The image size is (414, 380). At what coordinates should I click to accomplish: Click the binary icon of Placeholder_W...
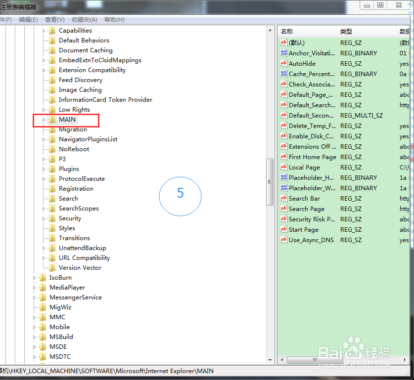click(x=284, y=188)
